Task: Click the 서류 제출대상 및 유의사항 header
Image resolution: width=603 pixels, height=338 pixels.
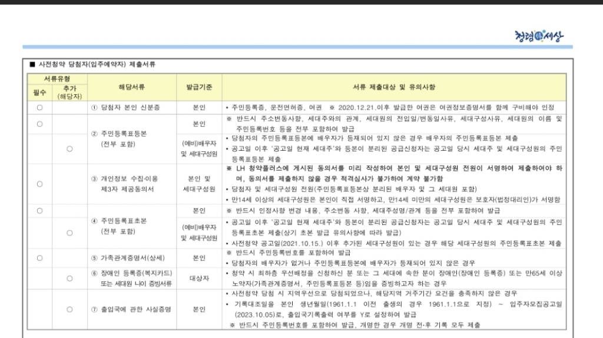Action: [x=393, y=87]
